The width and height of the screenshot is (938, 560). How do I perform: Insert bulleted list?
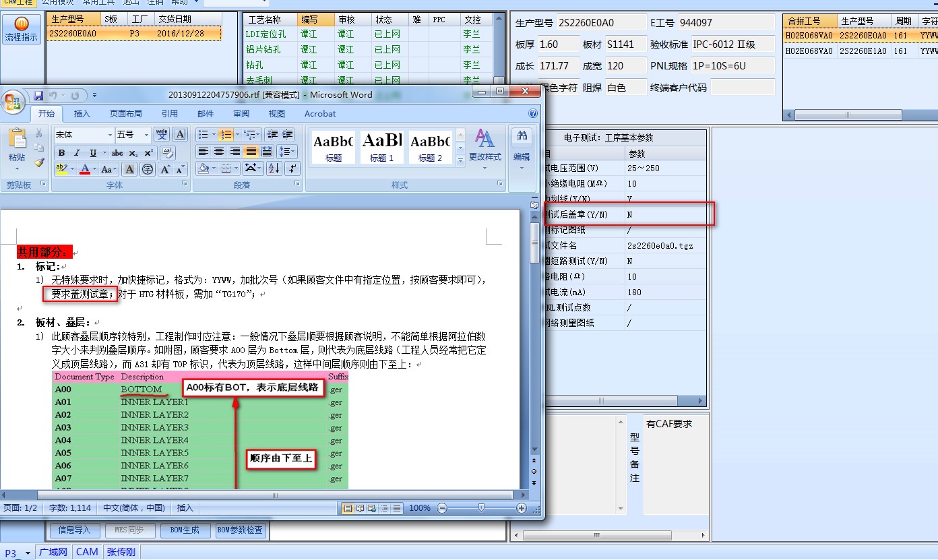204,135
